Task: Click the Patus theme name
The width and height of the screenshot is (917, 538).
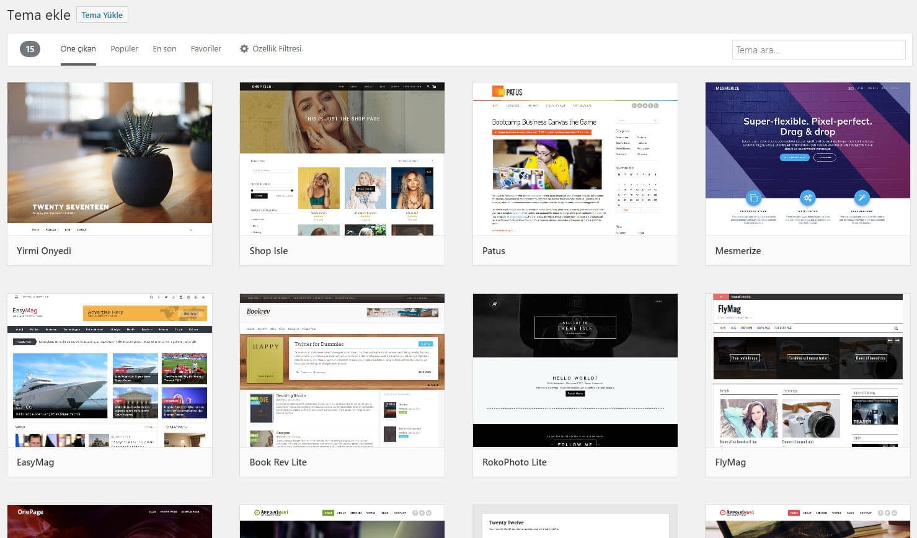Action: [494, 251]
